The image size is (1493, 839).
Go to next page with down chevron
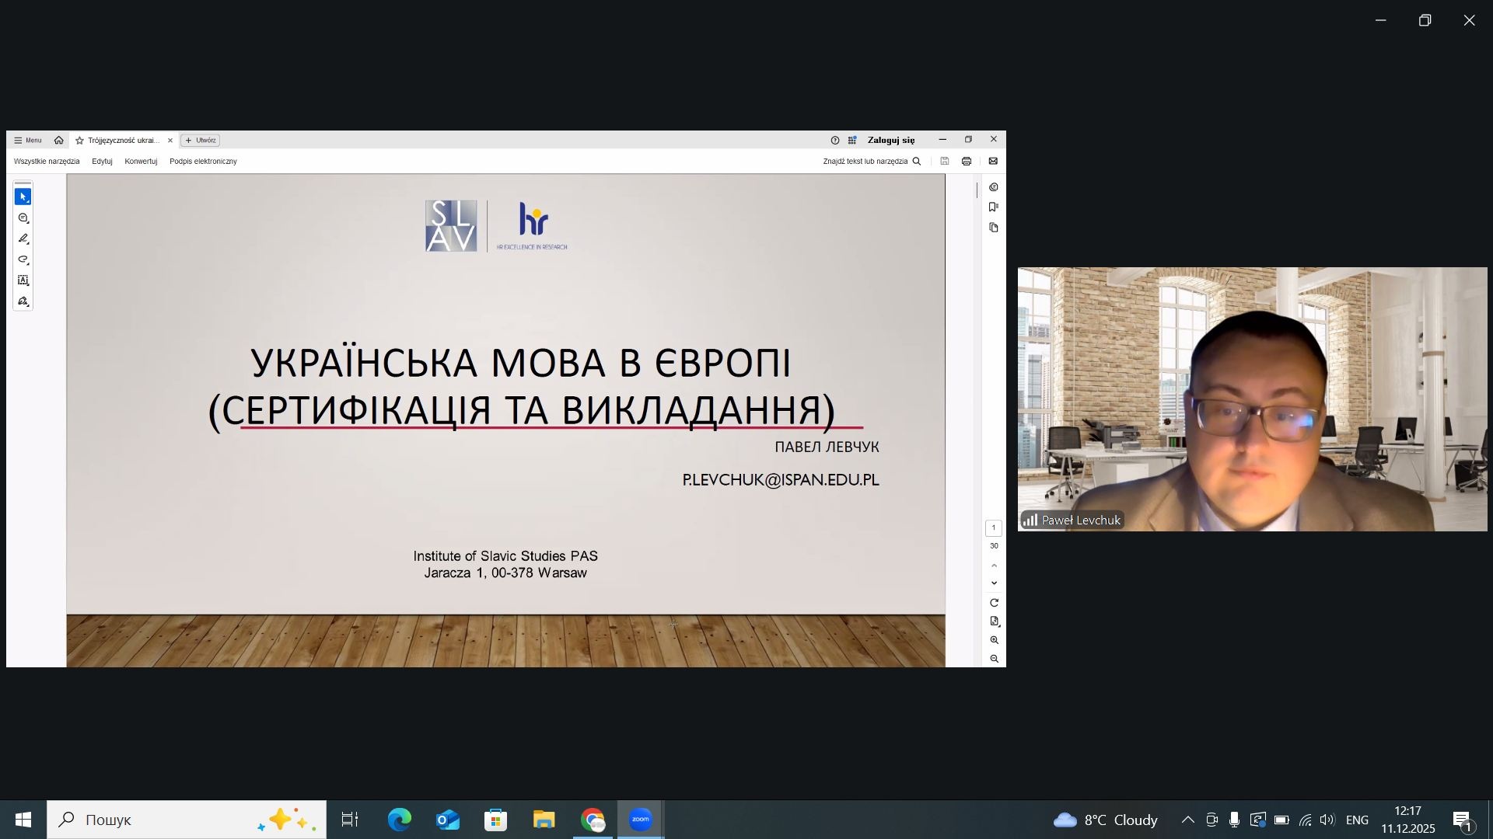(994, 583)
